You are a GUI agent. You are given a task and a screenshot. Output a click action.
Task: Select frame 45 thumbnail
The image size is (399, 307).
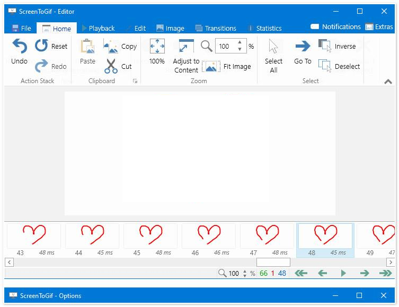point(150,240)
